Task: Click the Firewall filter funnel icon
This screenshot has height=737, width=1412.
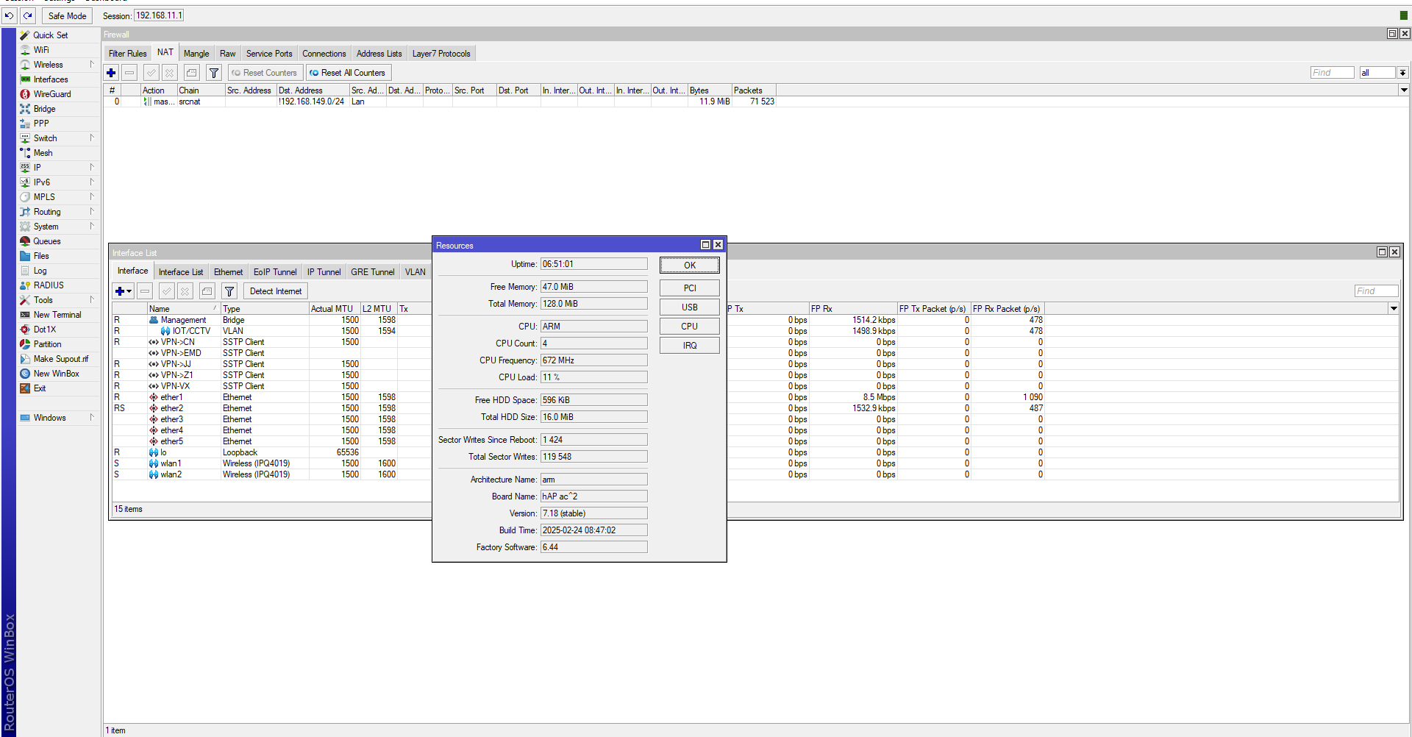Action: 214,73
